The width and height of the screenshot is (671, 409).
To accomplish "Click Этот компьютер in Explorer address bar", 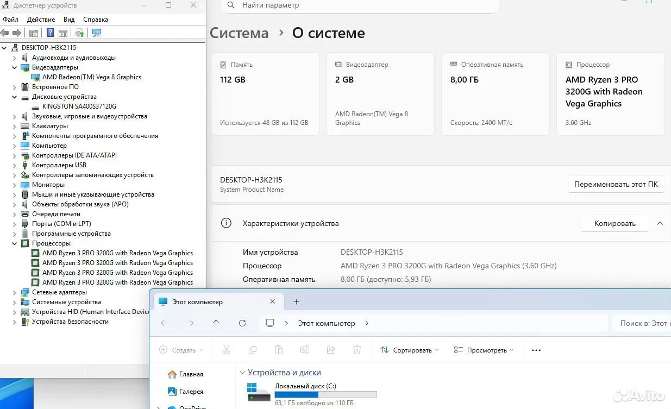I will pyautogui.click(x=327, y=323).
